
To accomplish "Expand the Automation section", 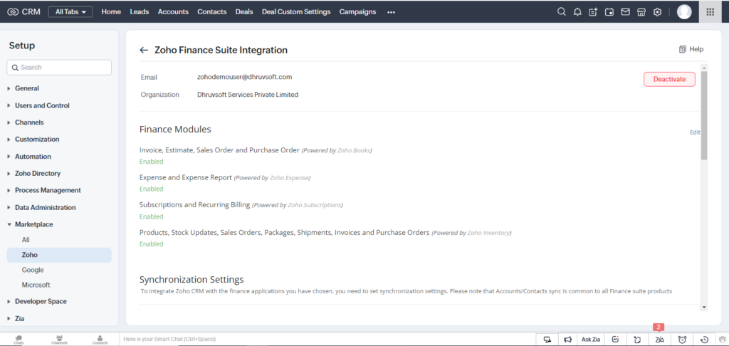I will 33,157.
